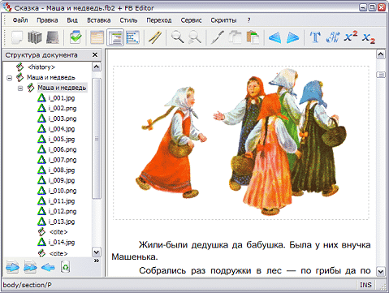Select the <history> tree node
This screenshot has height=293, width=389.
point(41,67)
